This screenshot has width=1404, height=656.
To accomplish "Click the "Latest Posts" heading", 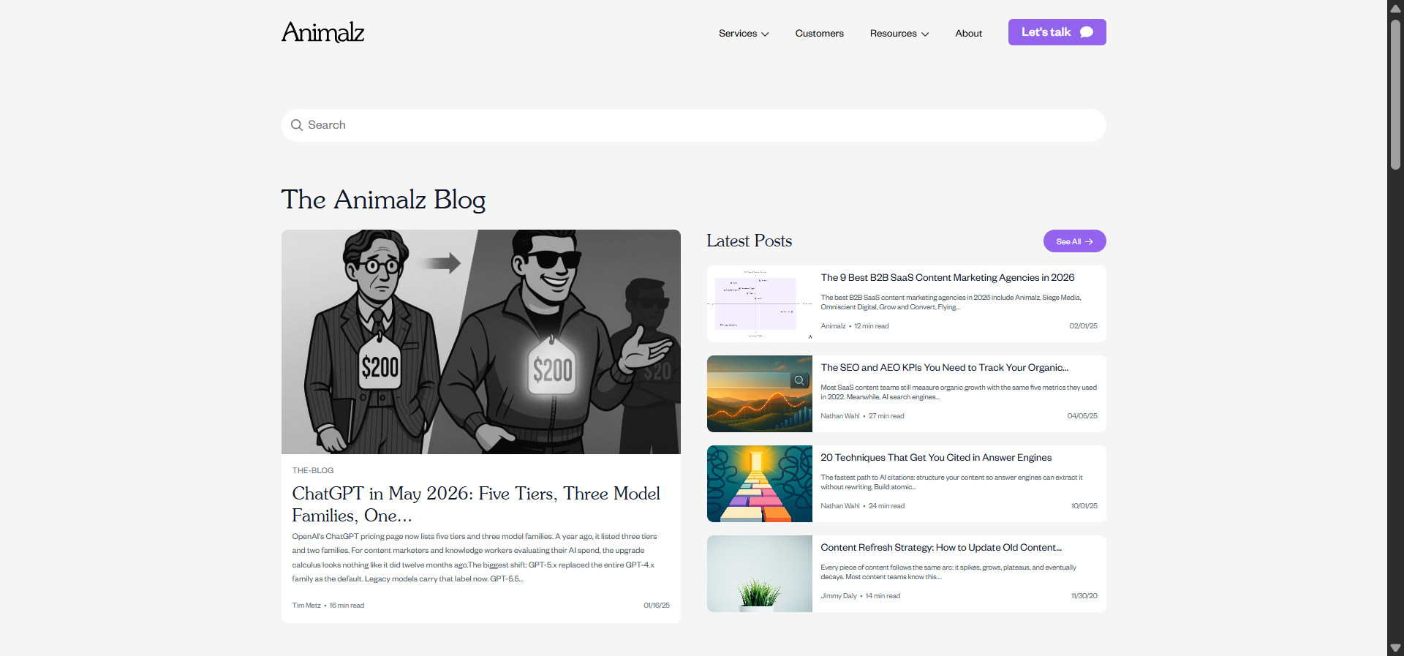I will coord(749,241).
